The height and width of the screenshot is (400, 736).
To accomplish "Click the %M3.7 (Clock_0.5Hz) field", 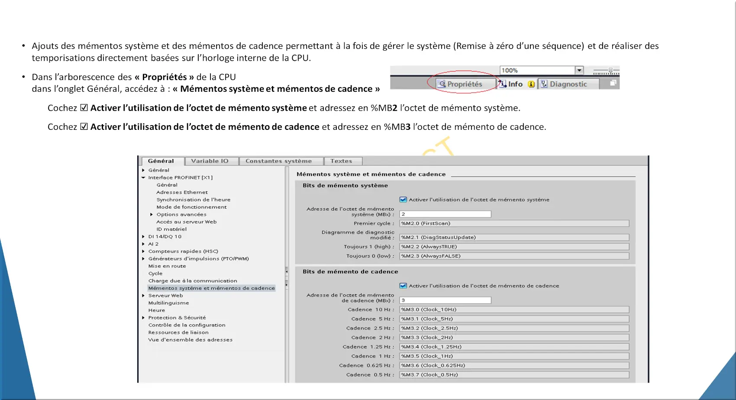I will tap(514, 375).
